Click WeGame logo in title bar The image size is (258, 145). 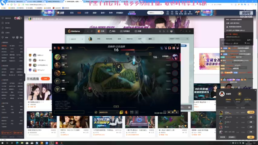click(x=74, y=31)
